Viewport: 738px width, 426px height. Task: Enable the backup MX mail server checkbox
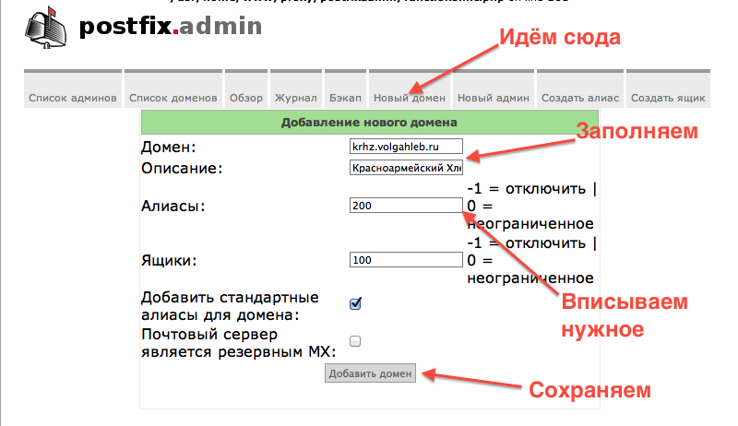point(355,341)
